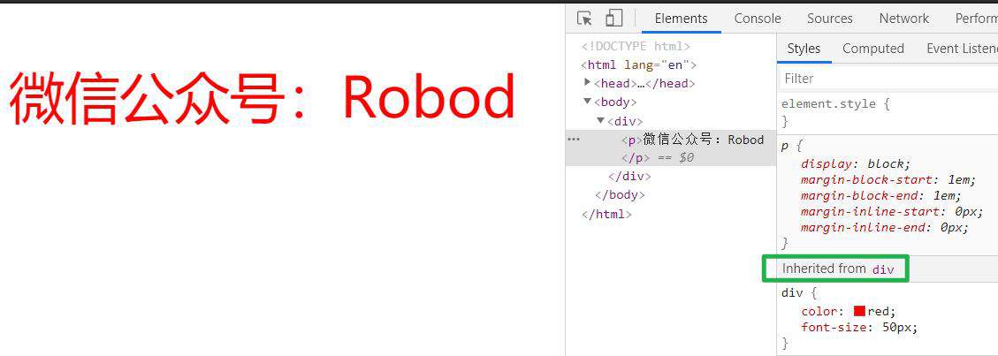This screenshot has width=998, height=356.
Task: Open the Sources tab
Action: (829, 19)
